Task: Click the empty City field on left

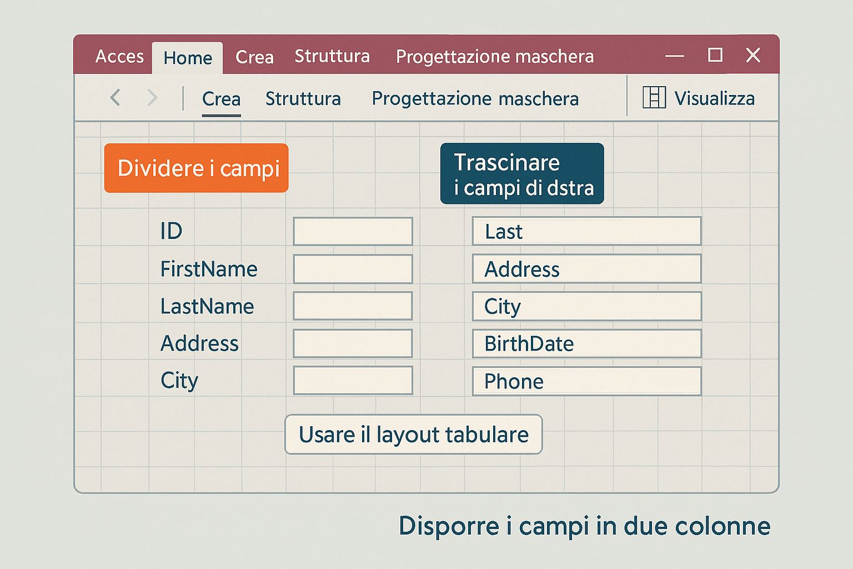Action: click(353, 381)
